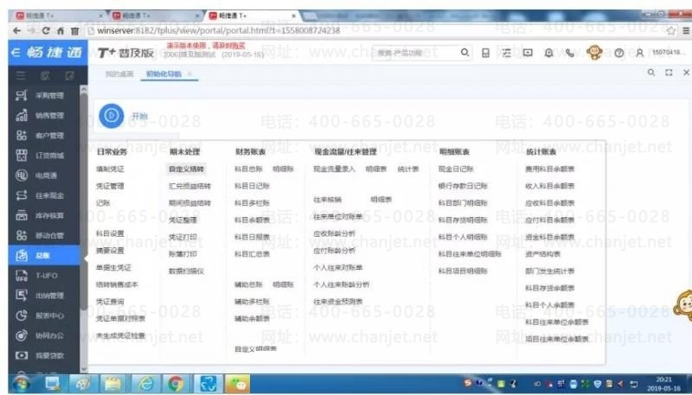The width and height of the screenshot is (692, 395).
Task: Click the monkey mascot avatar in header
Action: (x=594, y=53)
